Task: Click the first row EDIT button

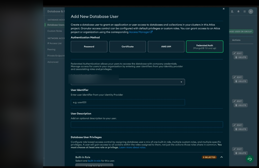Action: [238, 53]
